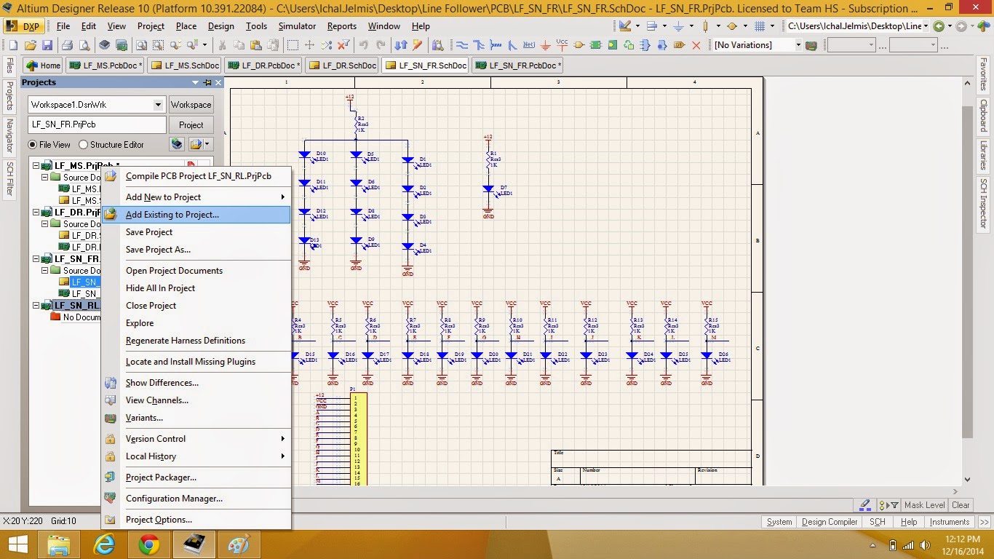Click the Clear button at bottom right
Viewport: 994px width, 559px height.
pos(961,505)
